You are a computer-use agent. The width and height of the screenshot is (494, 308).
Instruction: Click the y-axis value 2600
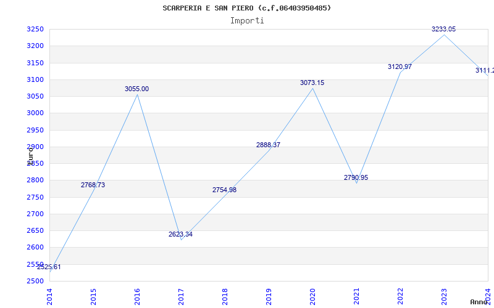[x=35, y=248]
